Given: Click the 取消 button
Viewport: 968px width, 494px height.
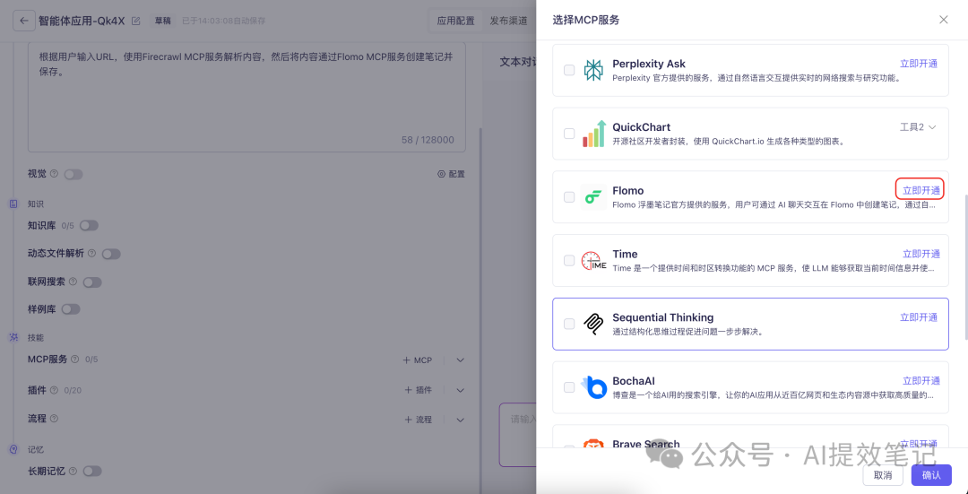Looking at the screenshot, I should pos(883,475).
